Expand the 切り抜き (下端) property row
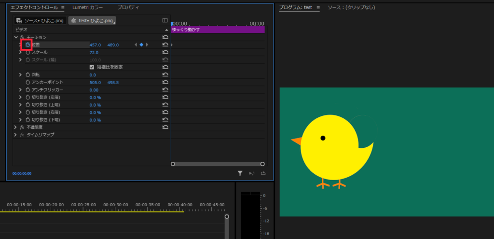Screen dimensions: 494x239 [20, 120]
